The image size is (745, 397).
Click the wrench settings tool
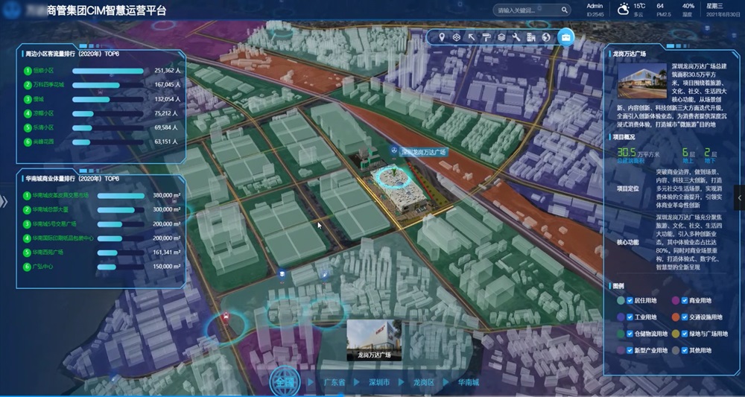(516, 37)
